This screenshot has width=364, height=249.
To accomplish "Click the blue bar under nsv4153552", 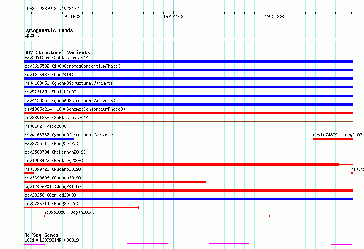I will click(188, 104).
